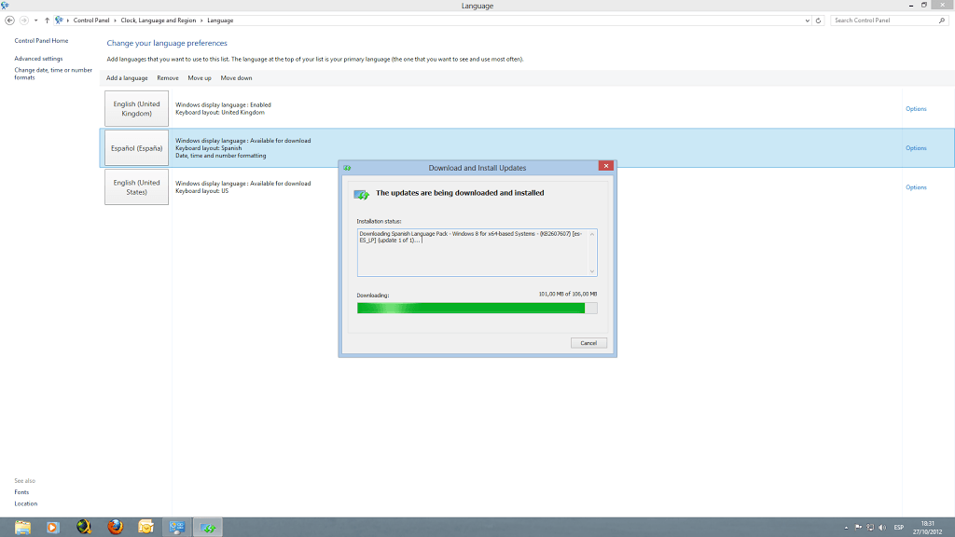955x537 pixels.
Task: Go up one folder level
Action: point(47,21)
